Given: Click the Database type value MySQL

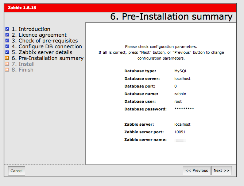Looking at the screenshot, I should (x=181, y=71).
